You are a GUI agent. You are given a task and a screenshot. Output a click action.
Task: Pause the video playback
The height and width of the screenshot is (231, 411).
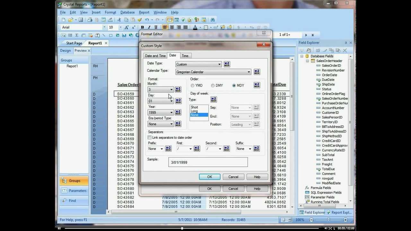pyautogui.click(x=59, y=228)
